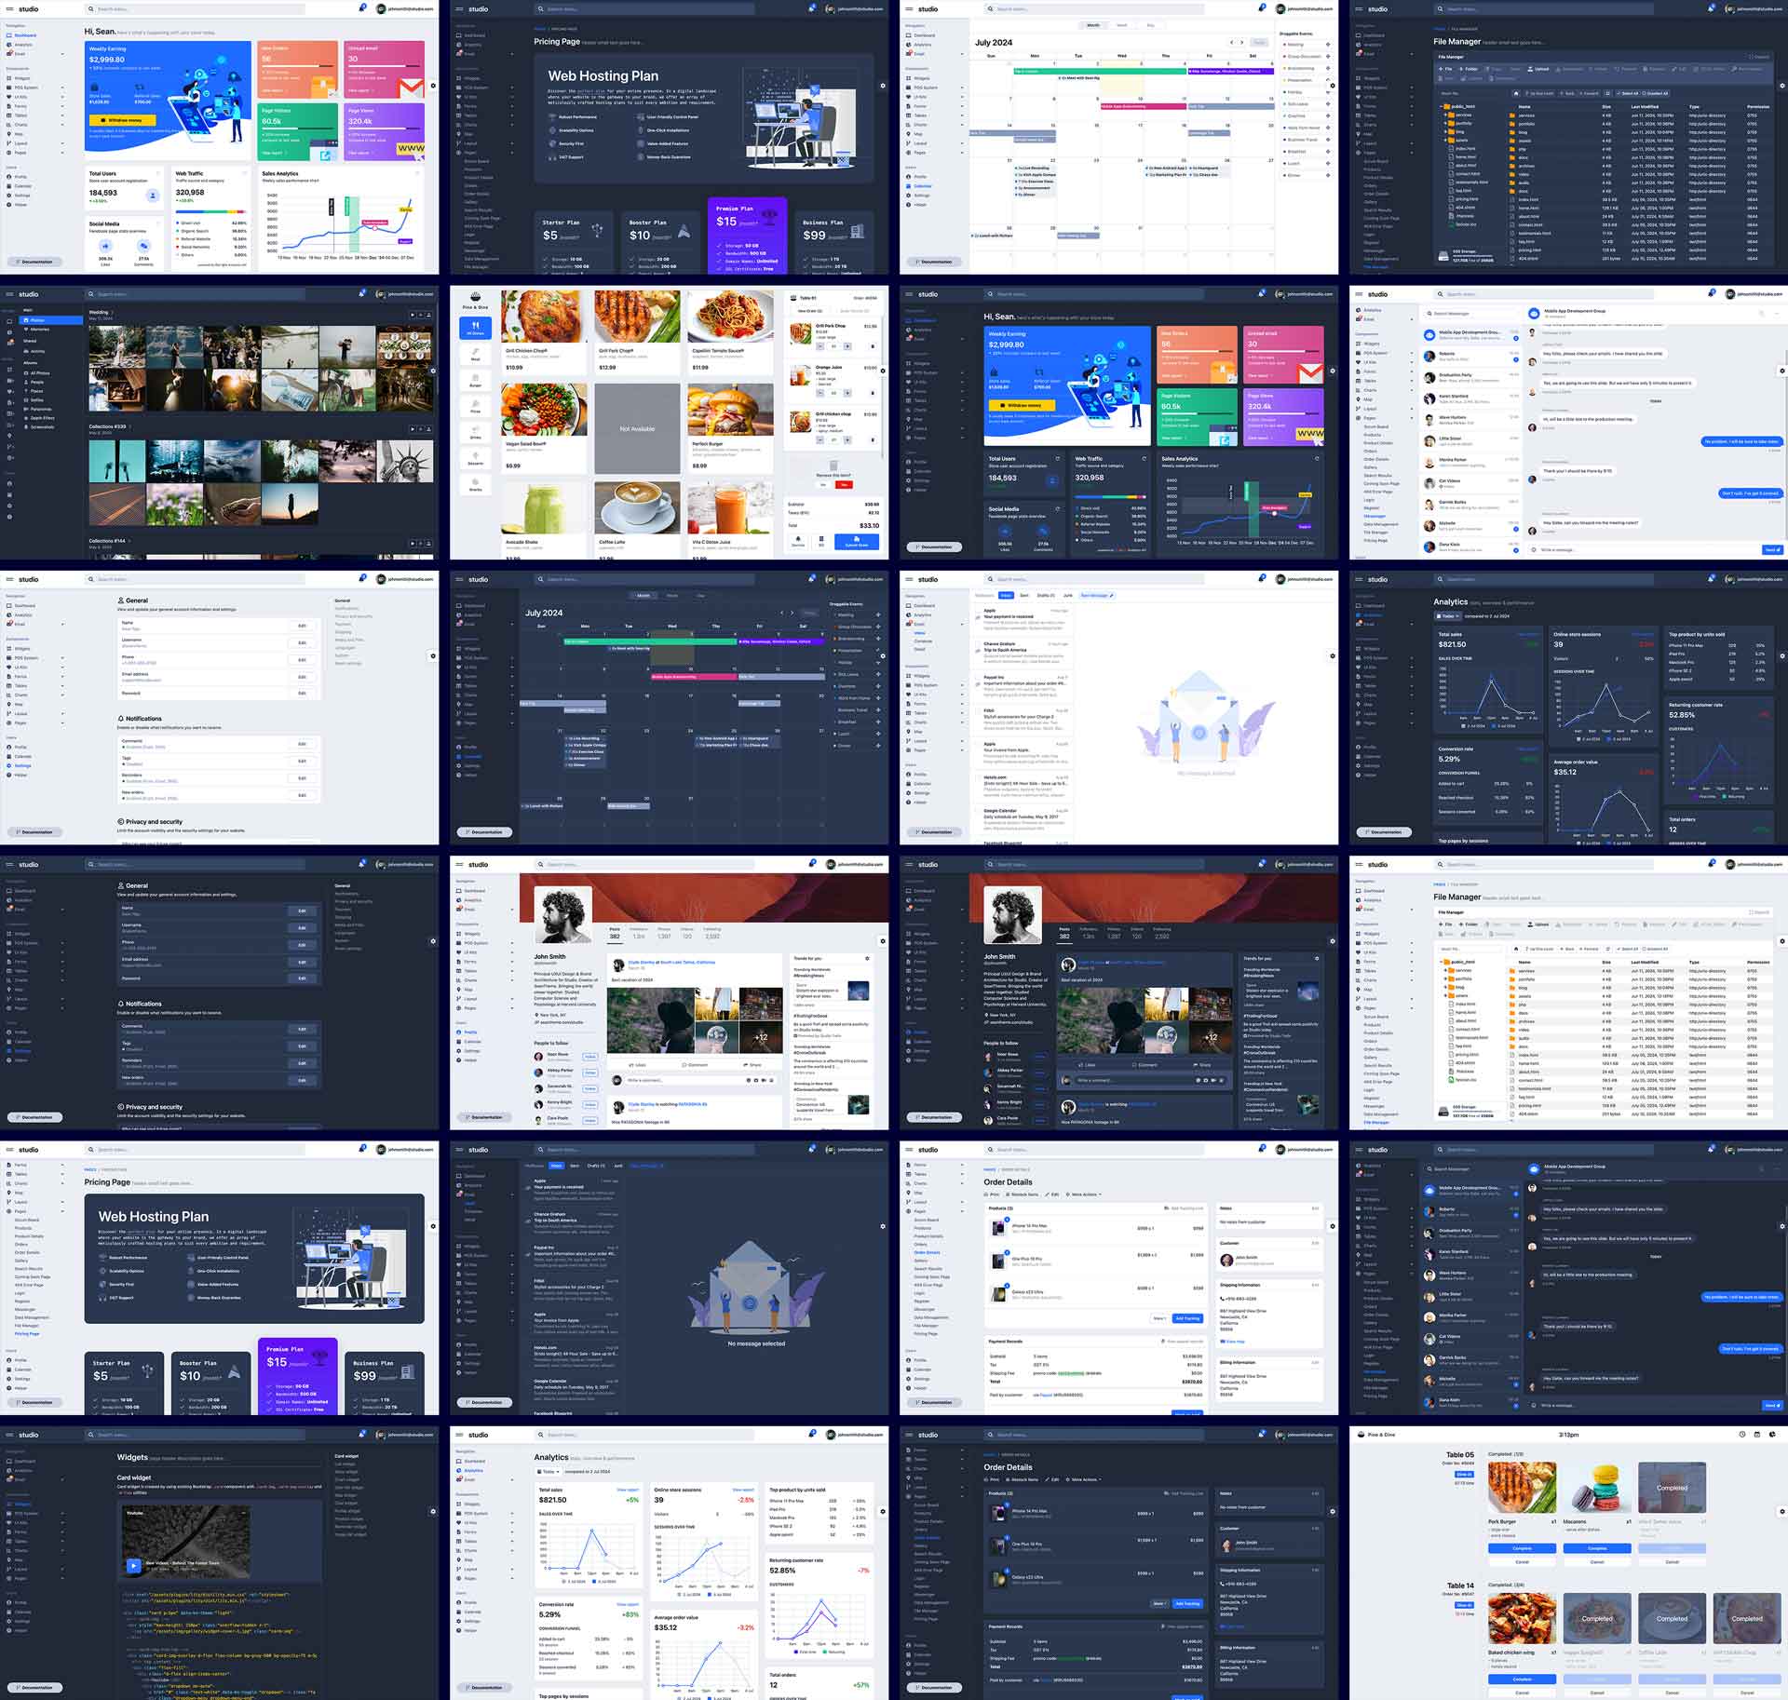Switch to Order History tab in POS
This screenshot has width=1788, height=1700.
pyautogui.click(x=854, y=311)
